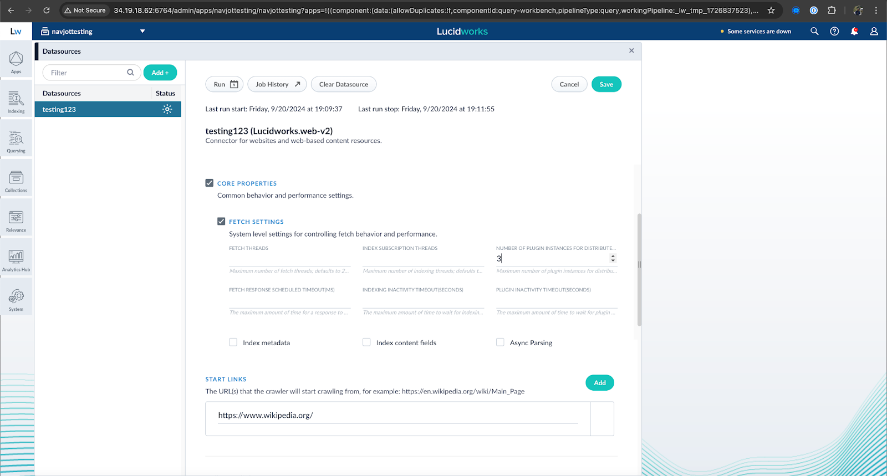Click Add + to create a datasource

coord(160,73)
